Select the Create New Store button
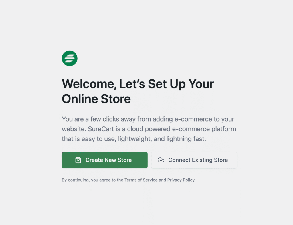Image resolution: width=293 pixels, height=225 pixels. point(105,160)
